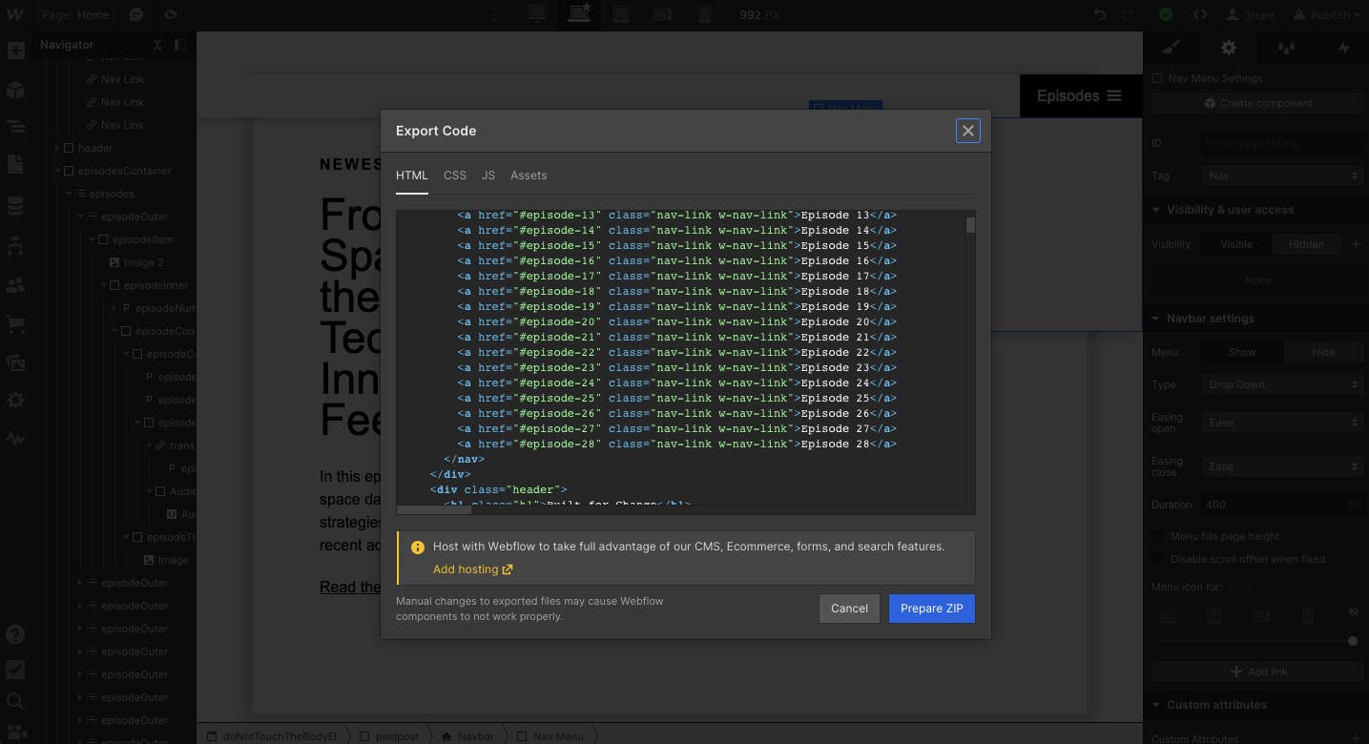The image size is (1369, 744).
Task: Expand the header node in Navigator
Action: click(x=57, y=148)
